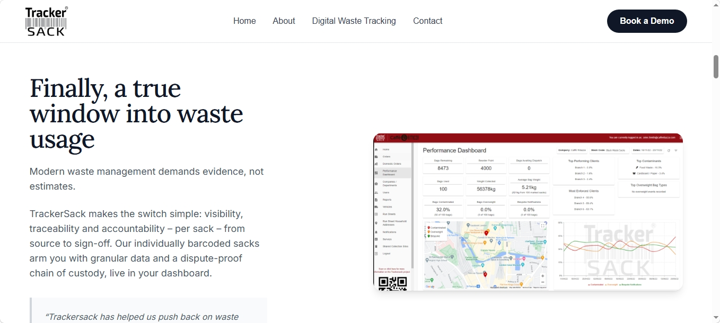Click the Top Overweight Bag Types heading
720x323 pixels.
click(x=648, y=185)
